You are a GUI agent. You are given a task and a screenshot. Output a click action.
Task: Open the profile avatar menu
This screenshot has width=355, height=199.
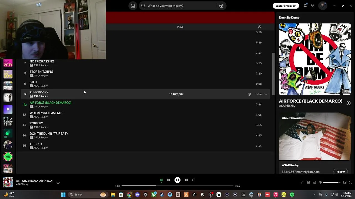[x=323, y=6]
